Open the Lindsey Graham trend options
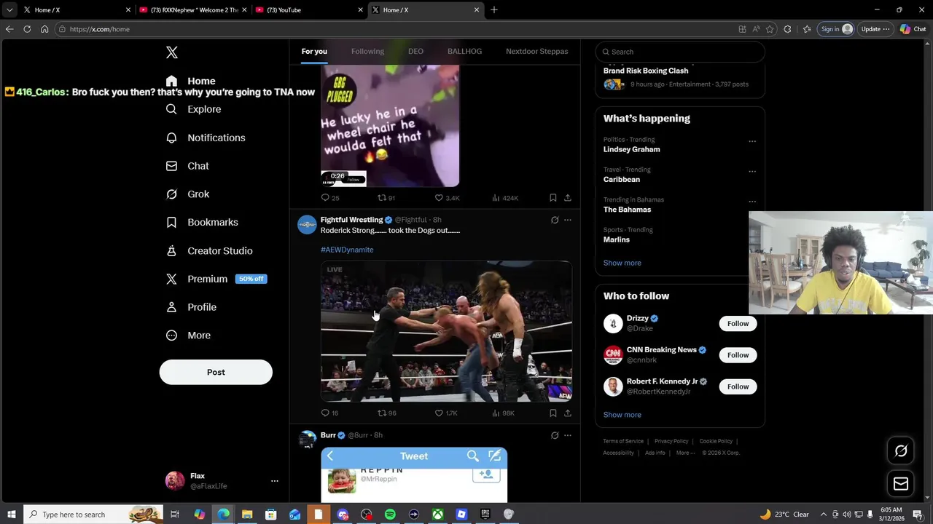 coord(752,141)
